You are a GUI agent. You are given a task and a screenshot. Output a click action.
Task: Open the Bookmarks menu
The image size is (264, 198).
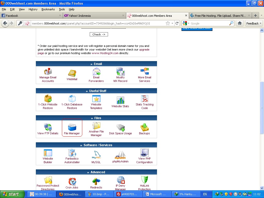click(x=48, y=9)
